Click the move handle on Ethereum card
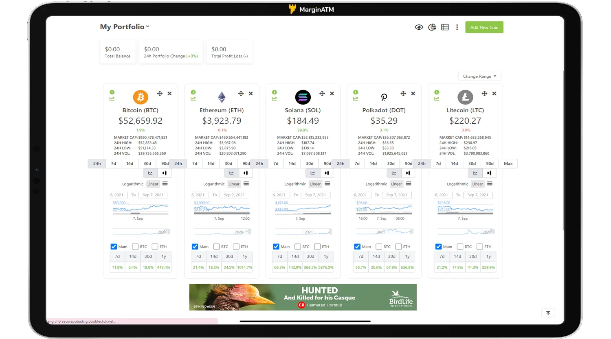The image size is (611, 339). click(241, 94)
